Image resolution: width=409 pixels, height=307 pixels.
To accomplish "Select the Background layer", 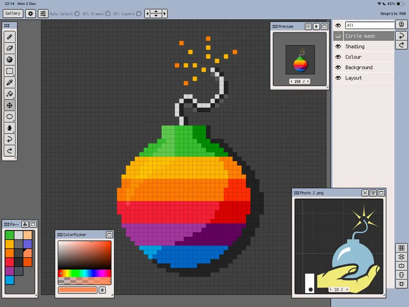I will (359, 68).
